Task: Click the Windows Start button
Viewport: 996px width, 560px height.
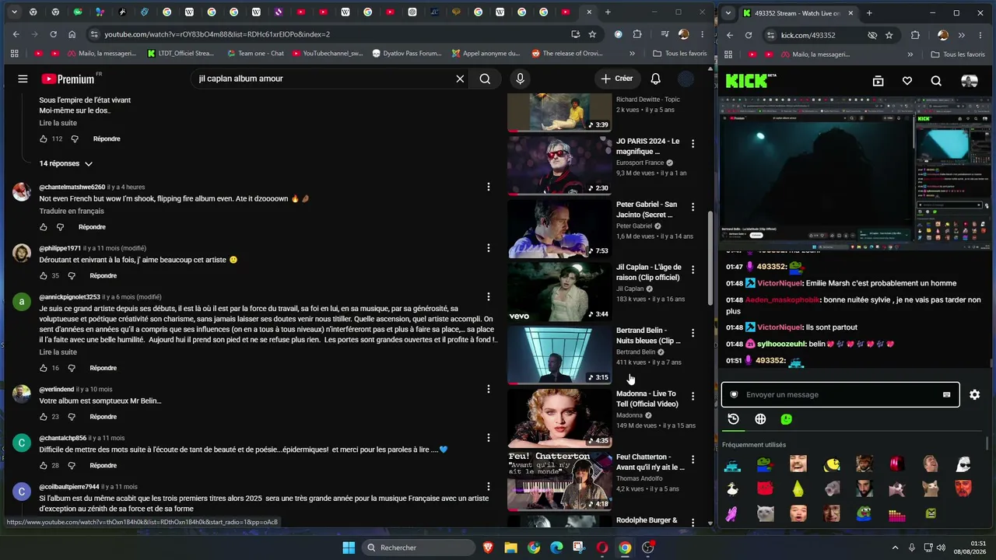Action: 349,548
